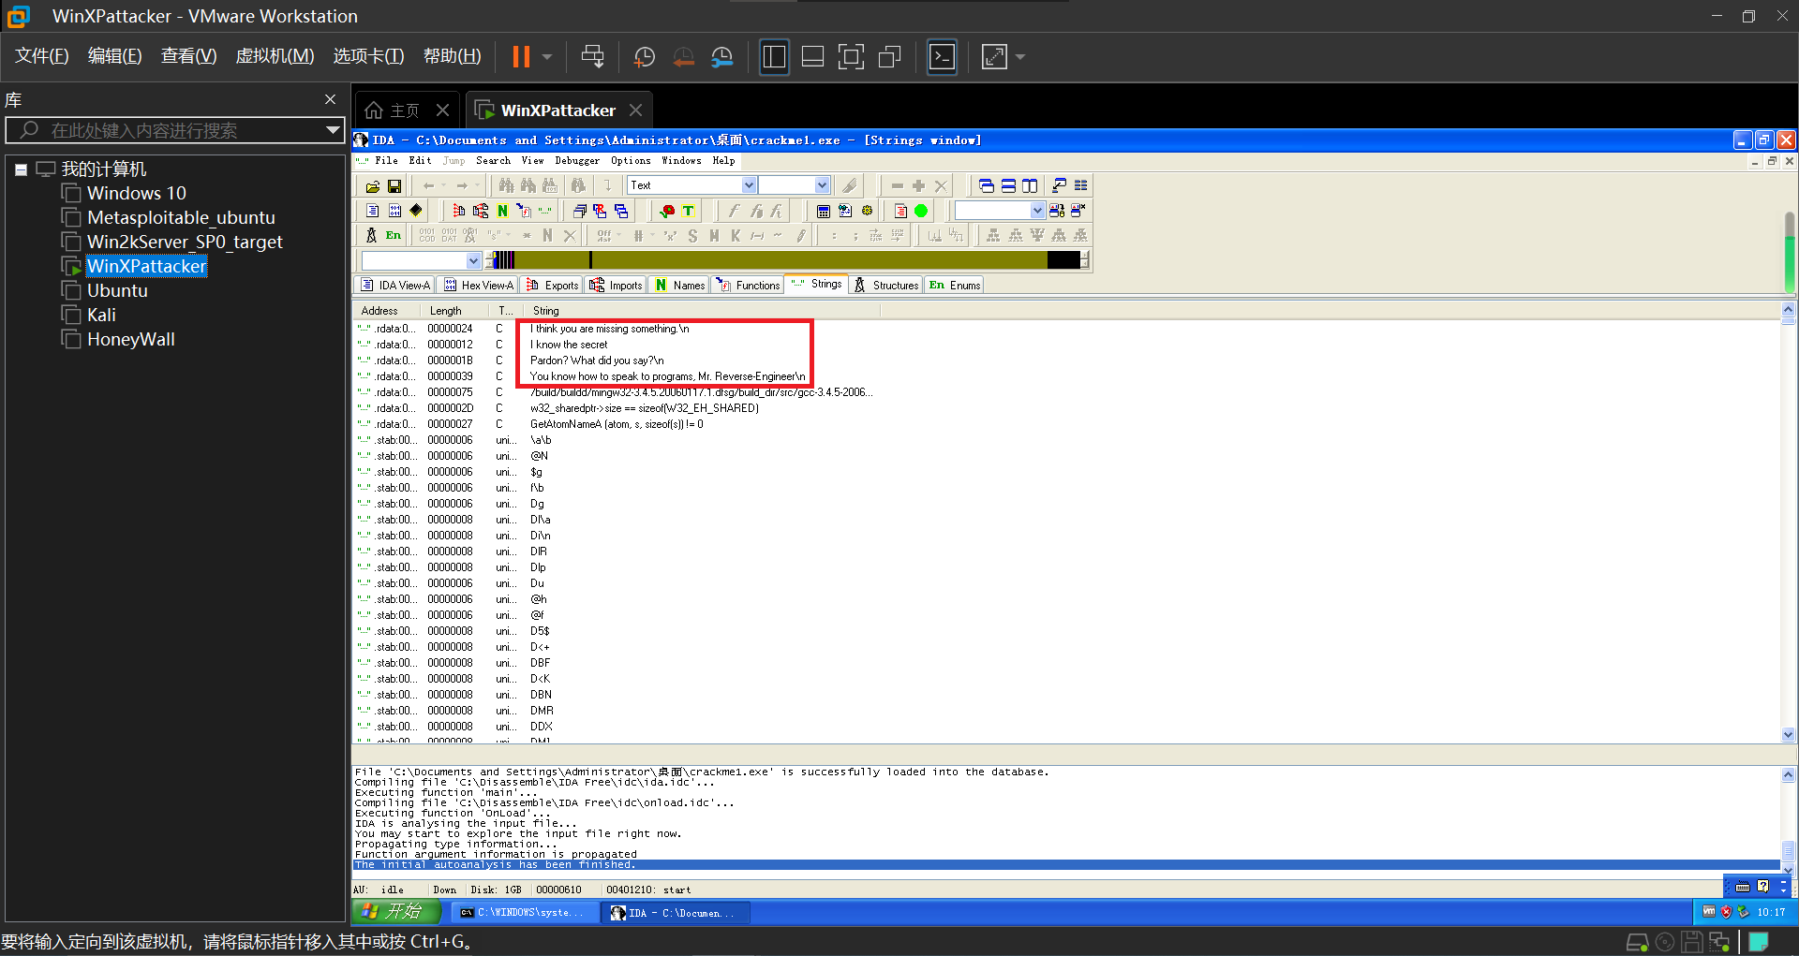Click the first binoculars search icon
Viewport: 1799px width, 956px height.
(x=506, y=185)
